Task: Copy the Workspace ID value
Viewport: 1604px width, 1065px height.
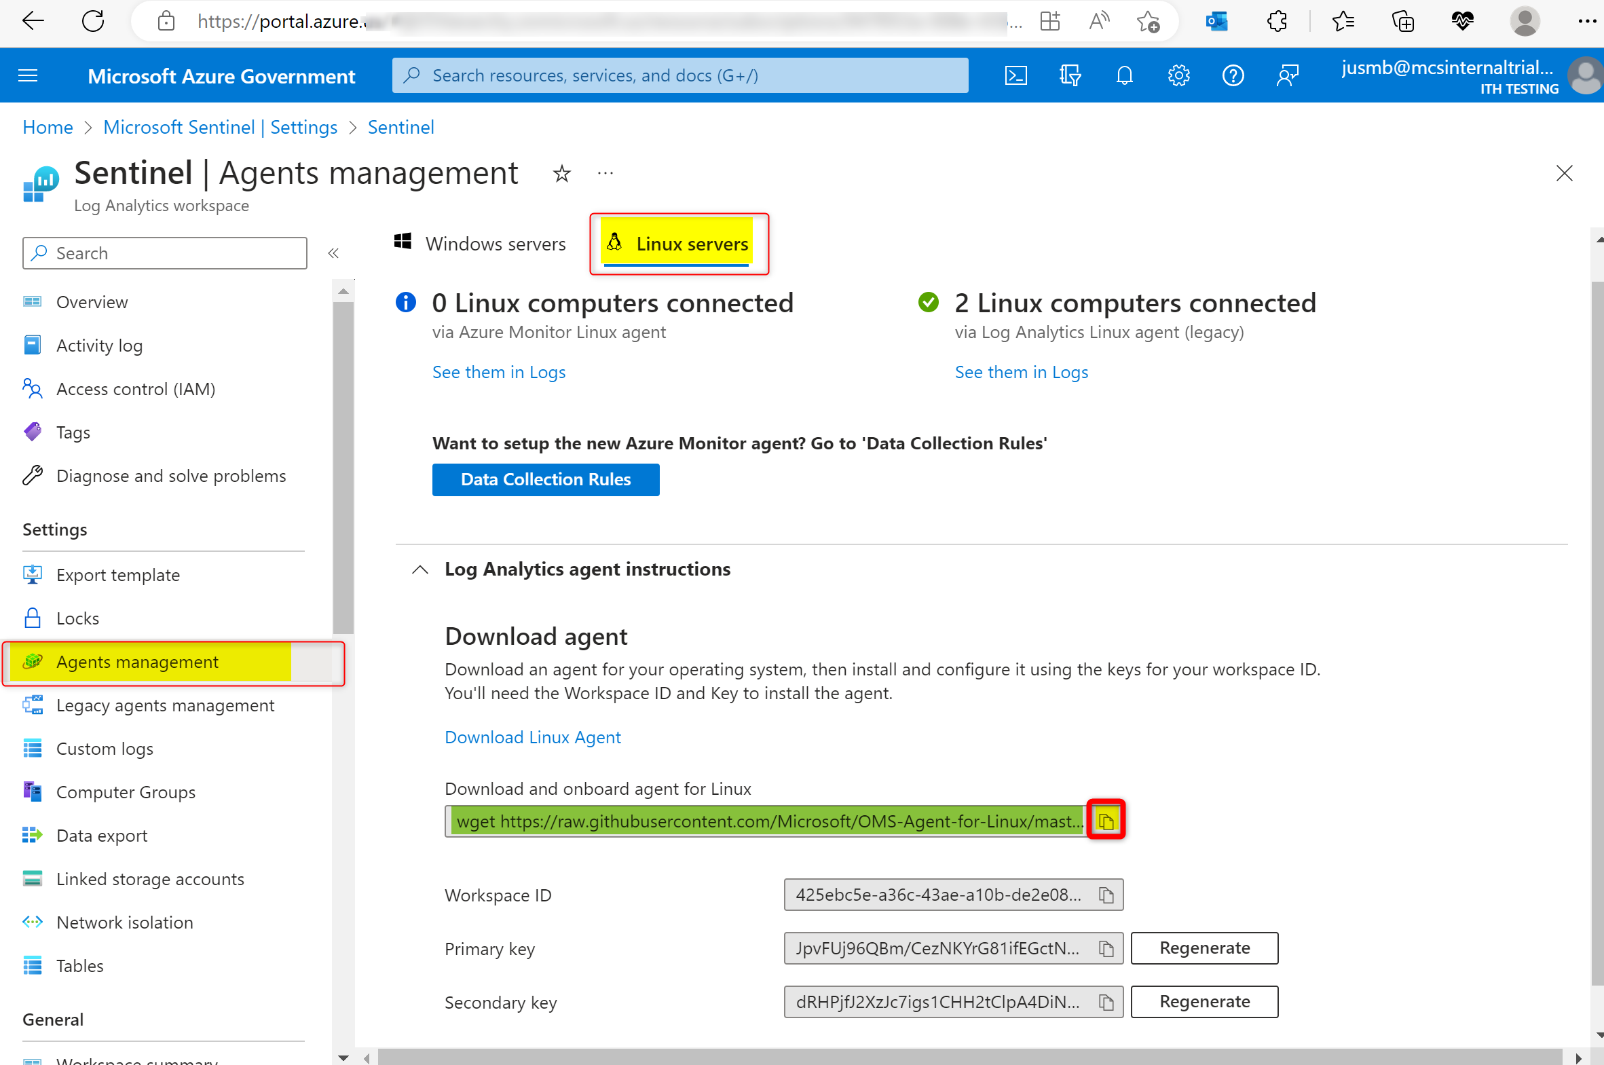Action: click(1106, 895)
